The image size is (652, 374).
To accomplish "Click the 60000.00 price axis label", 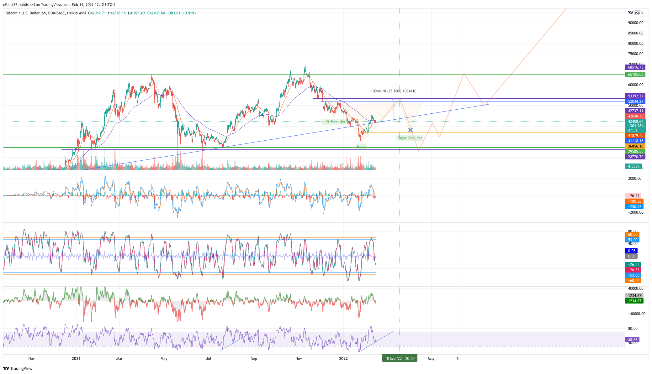I will tap(635, 85).
